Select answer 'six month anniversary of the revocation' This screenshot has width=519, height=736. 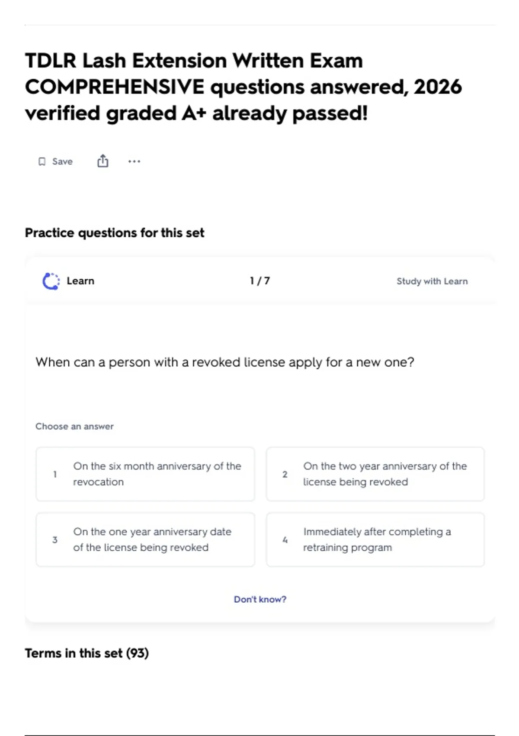coord(145,474)
